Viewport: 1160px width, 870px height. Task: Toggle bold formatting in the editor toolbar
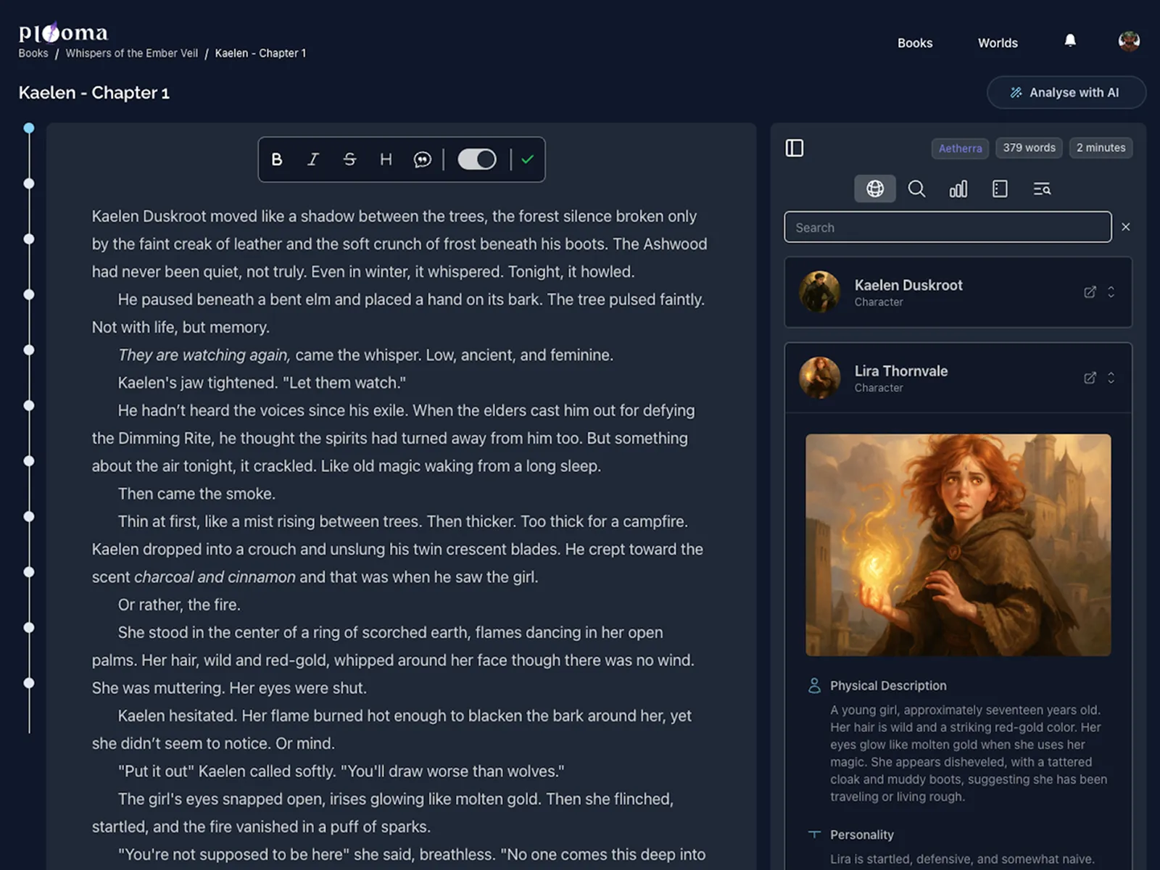pos(276,159)
